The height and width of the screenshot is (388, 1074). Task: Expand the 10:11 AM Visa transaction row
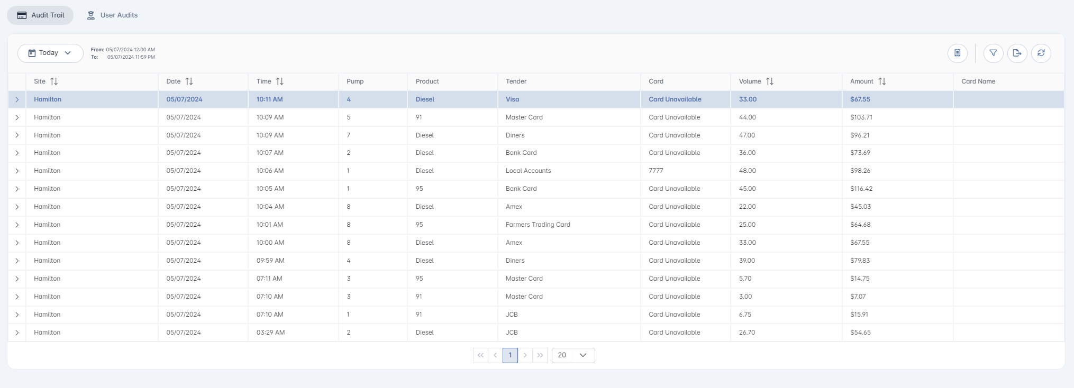coord(17,99)
